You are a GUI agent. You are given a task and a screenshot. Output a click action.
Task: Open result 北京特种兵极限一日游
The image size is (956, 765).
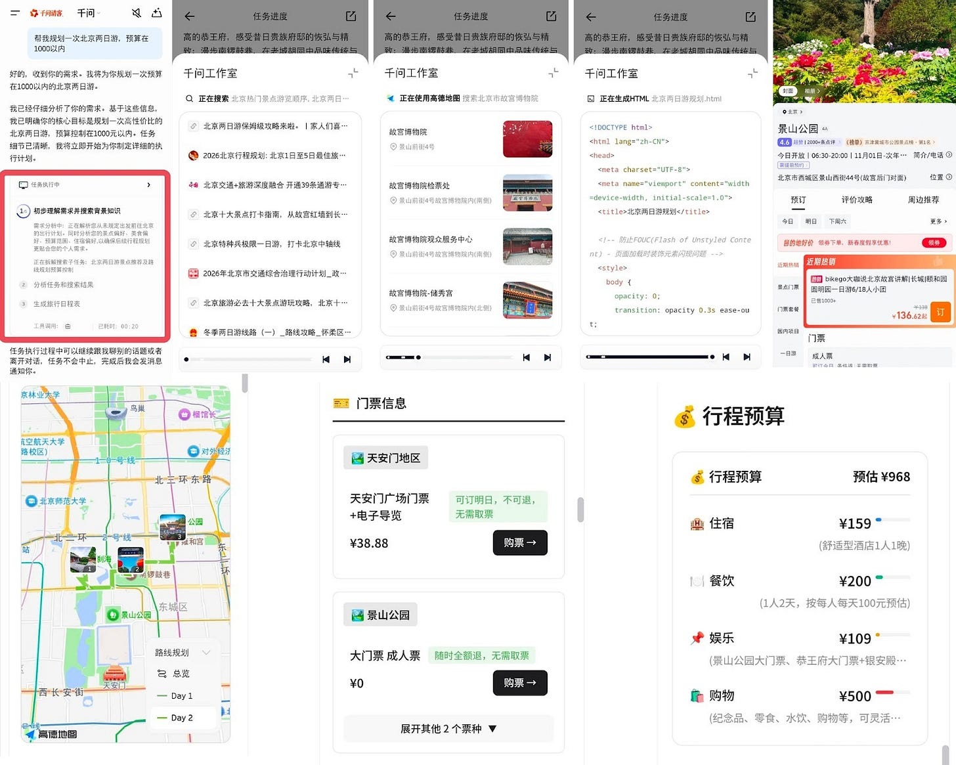tap(271, 244)
